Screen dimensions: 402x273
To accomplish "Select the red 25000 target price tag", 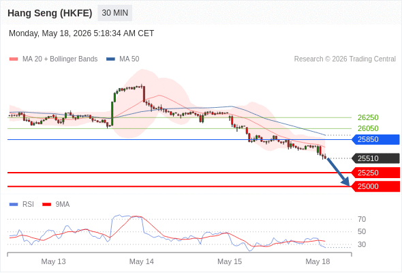I will pyautogui.click(x=375, y=186).
